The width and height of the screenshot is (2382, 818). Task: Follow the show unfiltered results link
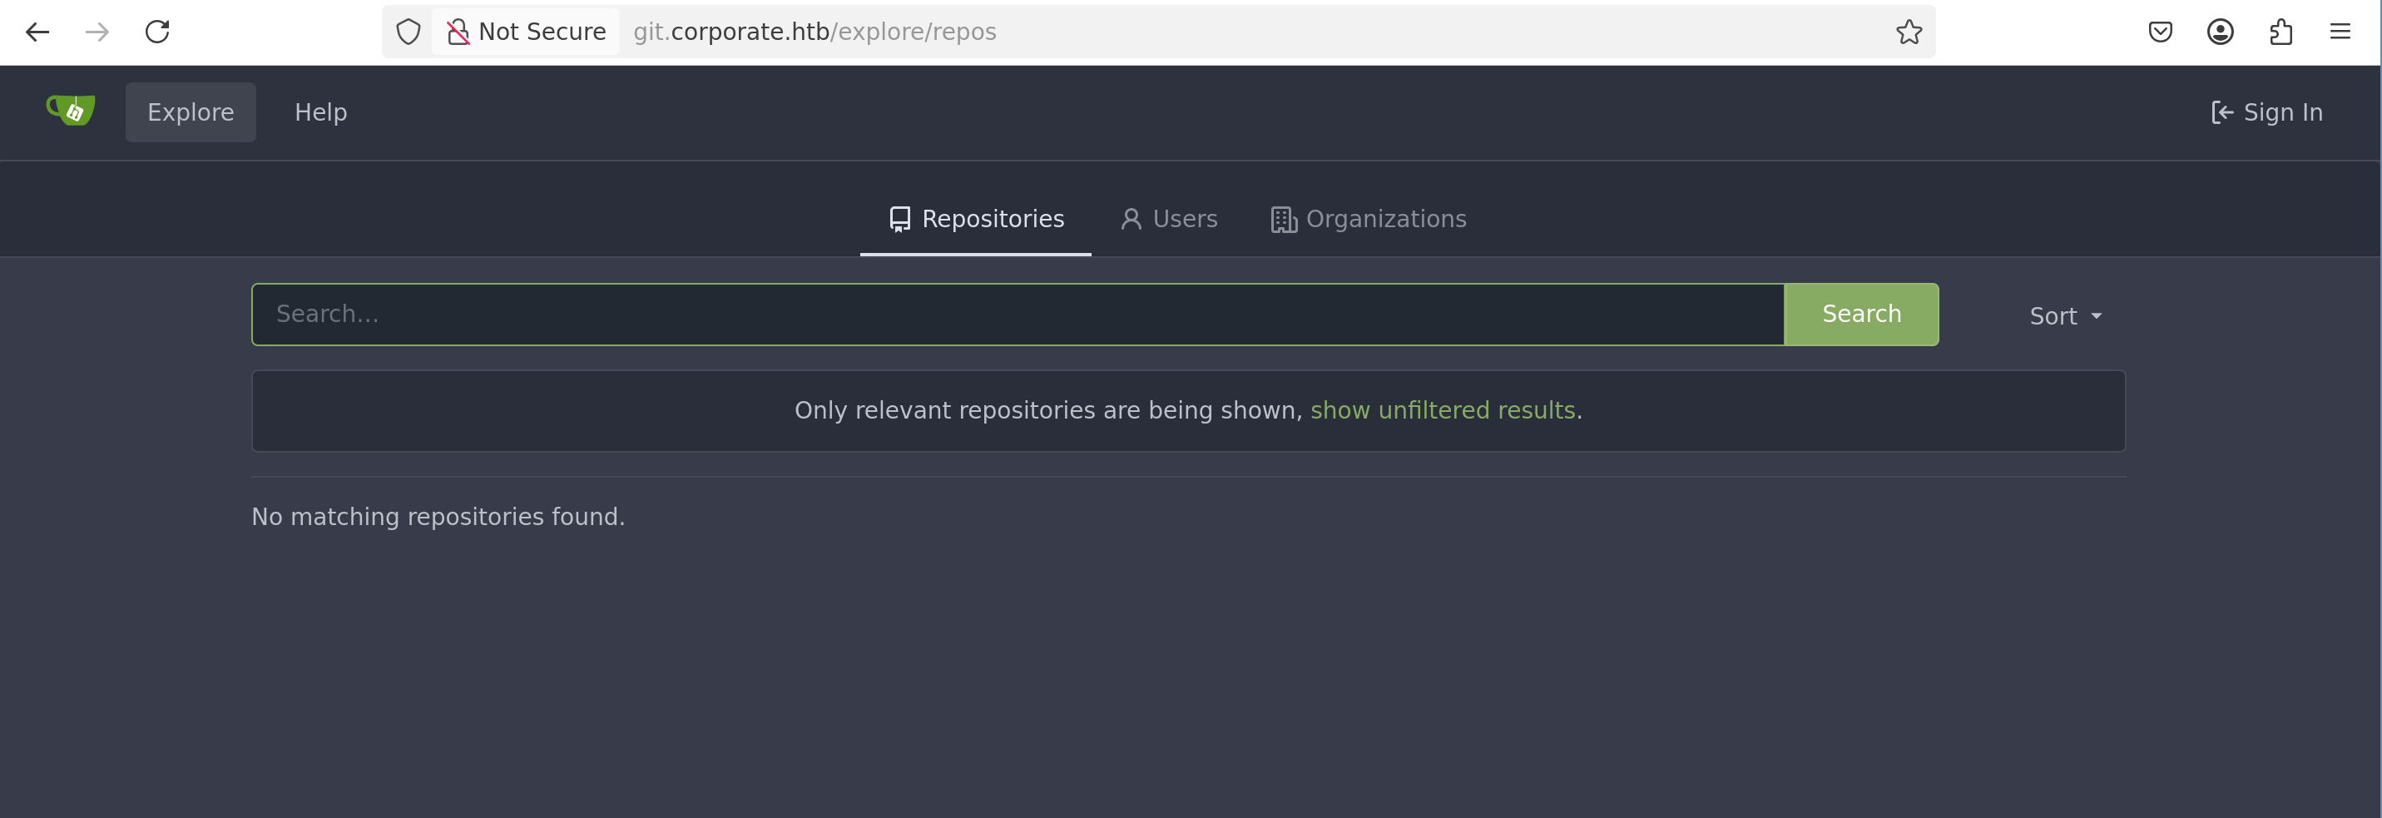1443,410
